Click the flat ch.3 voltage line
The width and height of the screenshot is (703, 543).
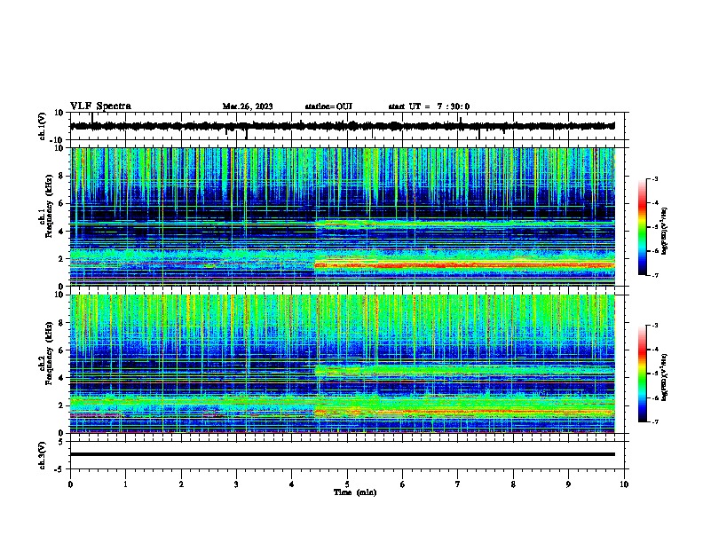343,454
